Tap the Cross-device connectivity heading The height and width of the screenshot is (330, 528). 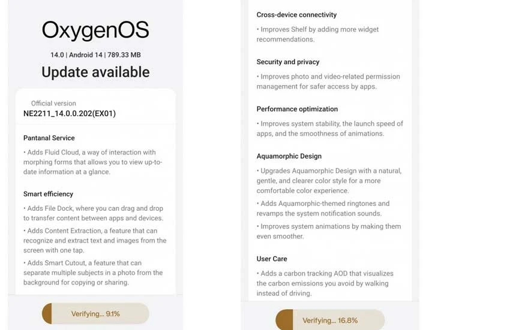296,14
